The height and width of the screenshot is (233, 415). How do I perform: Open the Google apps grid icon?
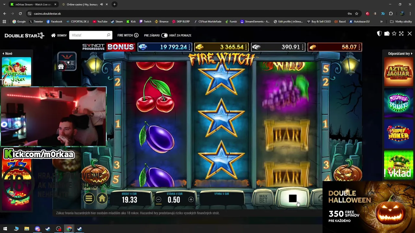[x=4, y=22]
